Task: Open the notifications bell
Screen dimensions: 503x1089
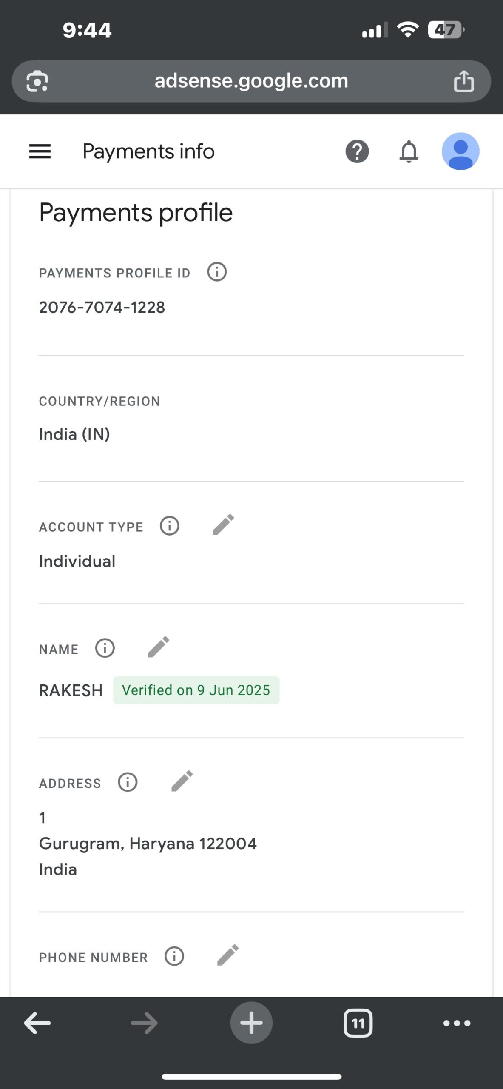Action: 409,151
